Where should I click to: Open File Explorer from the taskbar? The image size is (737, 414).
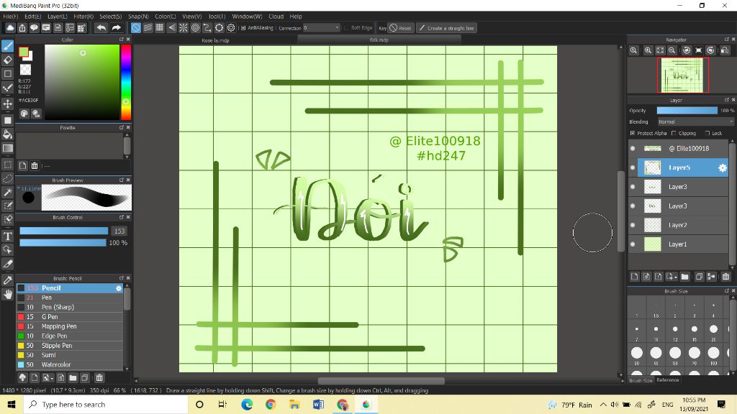click(294, 404)
